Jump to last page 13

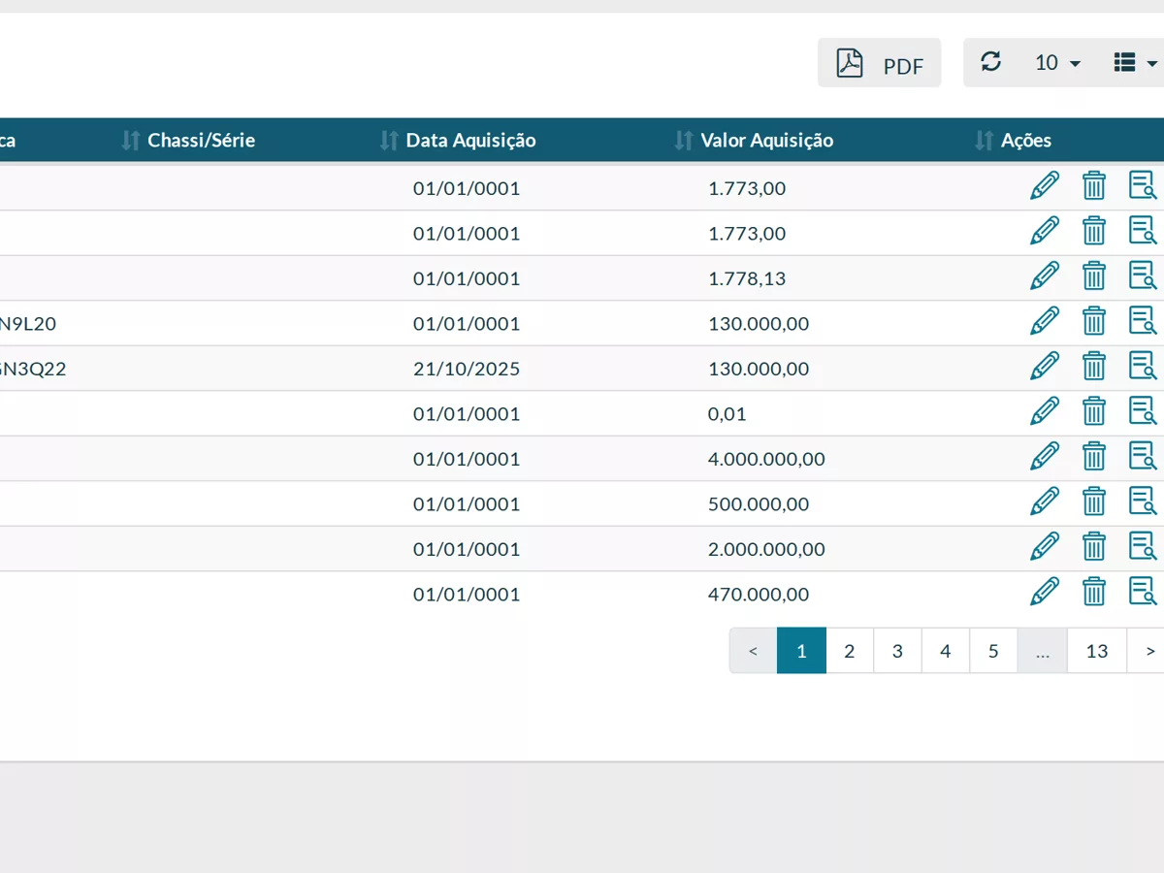pos(1097,651)
